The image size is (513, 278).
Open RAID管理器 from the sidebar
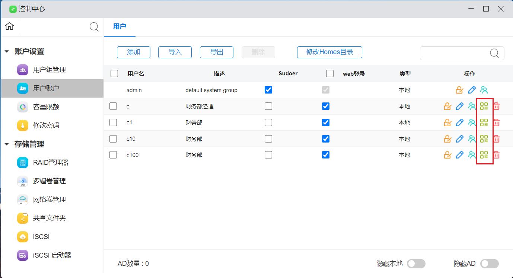tap(50, 163)
